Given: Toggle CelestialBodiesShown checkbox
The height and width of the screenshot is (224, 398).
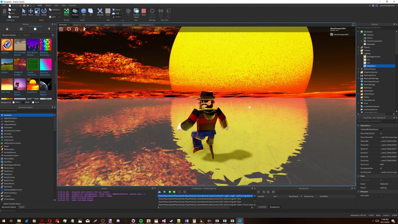Looking at the screenshot, I should (381, 129).
